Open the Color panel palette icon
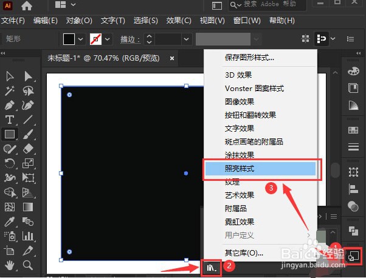366x278 pixels. (353, 71)
